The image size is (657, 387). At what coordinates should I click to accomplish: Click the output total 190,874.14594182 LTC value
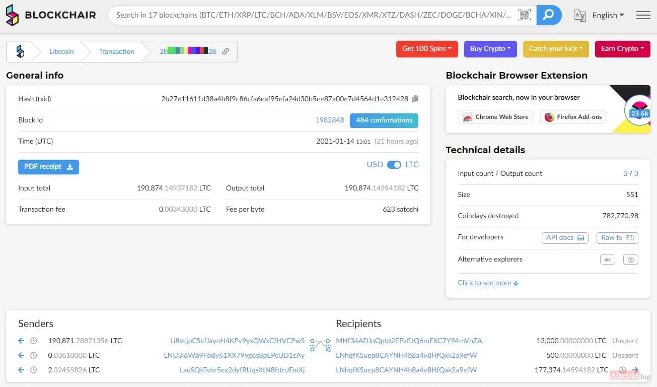382,188
